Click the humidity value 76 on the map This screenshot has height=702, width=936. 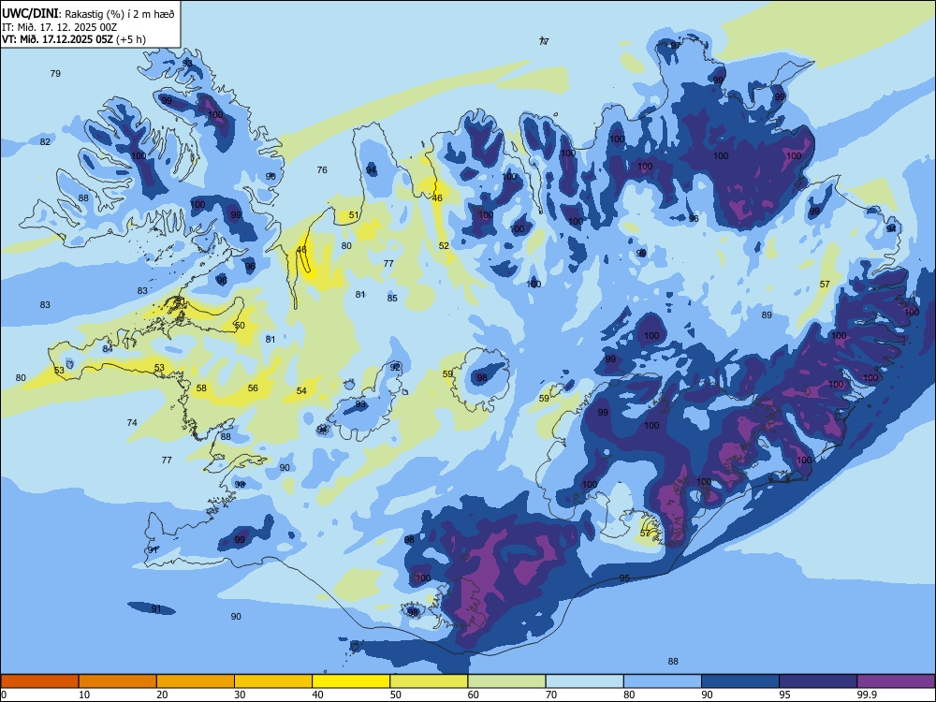[322, 170]
